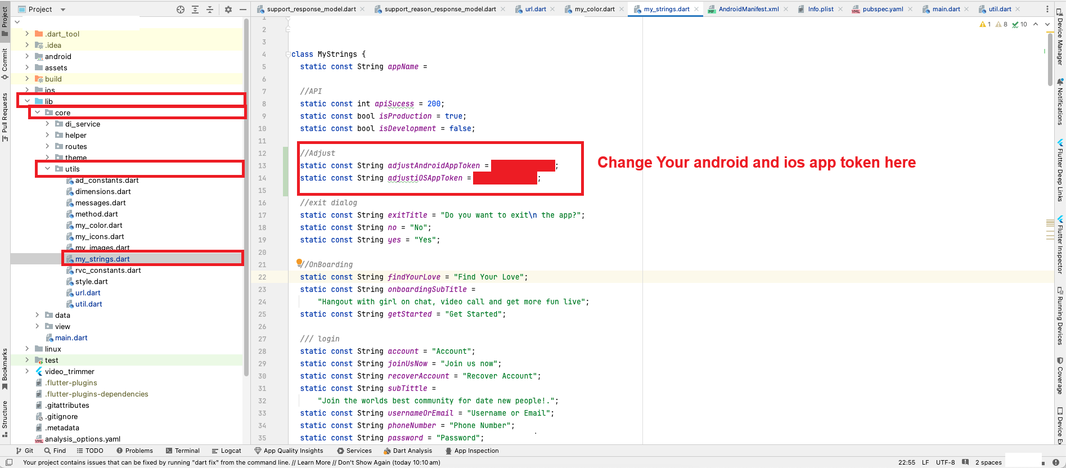Expand the android folder
The height and width of the screenshot is (468, 1066).
tap(27, 56)
